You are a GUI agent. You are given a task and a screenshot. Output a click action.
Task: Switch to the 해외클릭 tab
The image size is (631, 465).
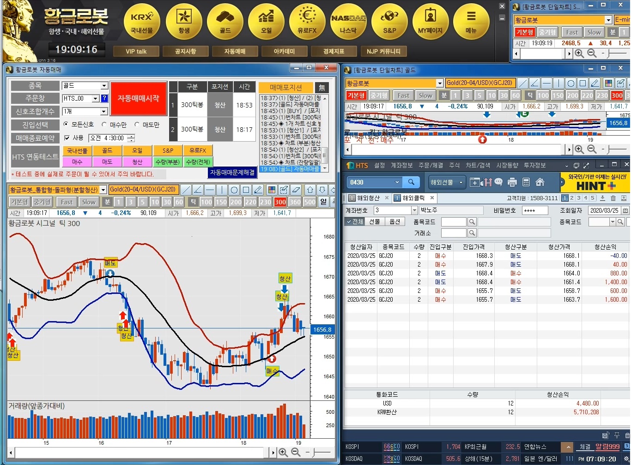click(x=414, y=198)
